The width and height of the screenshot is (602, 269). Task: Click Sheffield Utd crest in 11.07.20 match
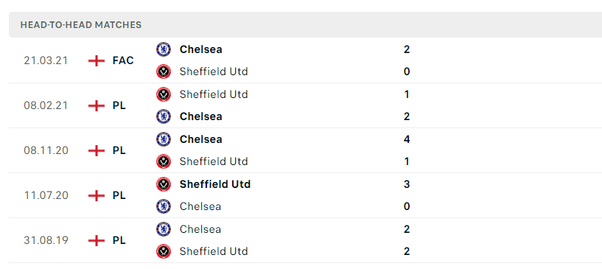(x=164, y=184)
